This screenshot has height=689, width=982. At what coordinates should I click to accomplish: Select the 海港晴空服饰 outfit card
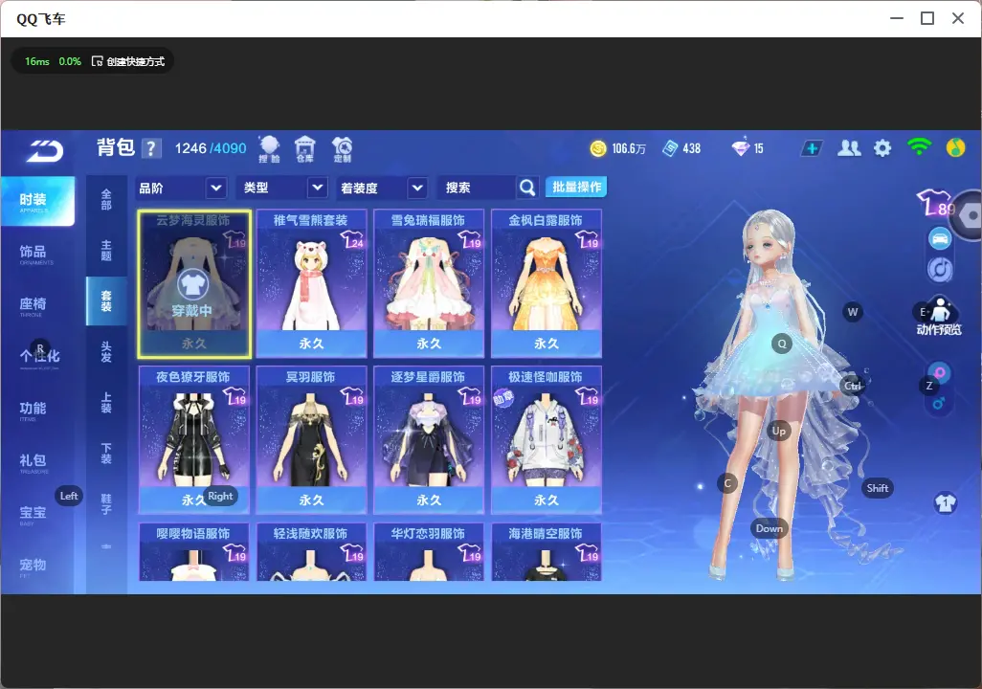(547, 552)
